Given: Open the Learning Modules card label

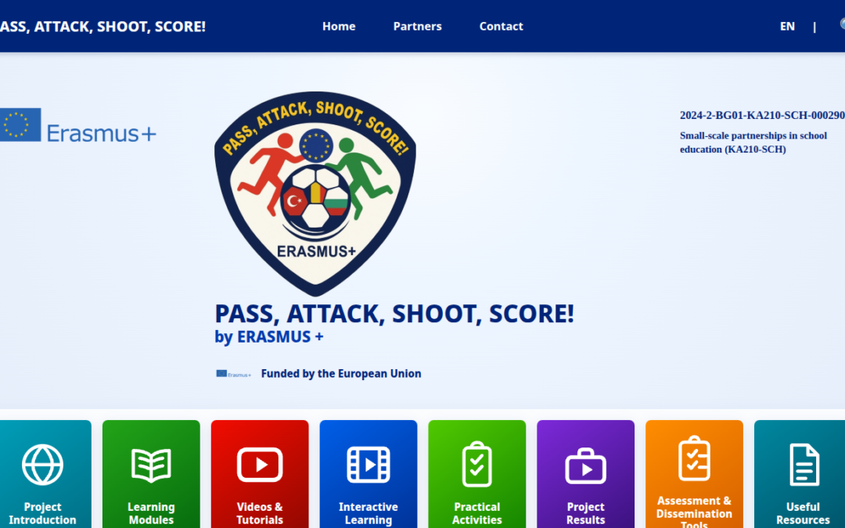Looking at the screenshot, I should pyautogui.click(x=151, y=513).
